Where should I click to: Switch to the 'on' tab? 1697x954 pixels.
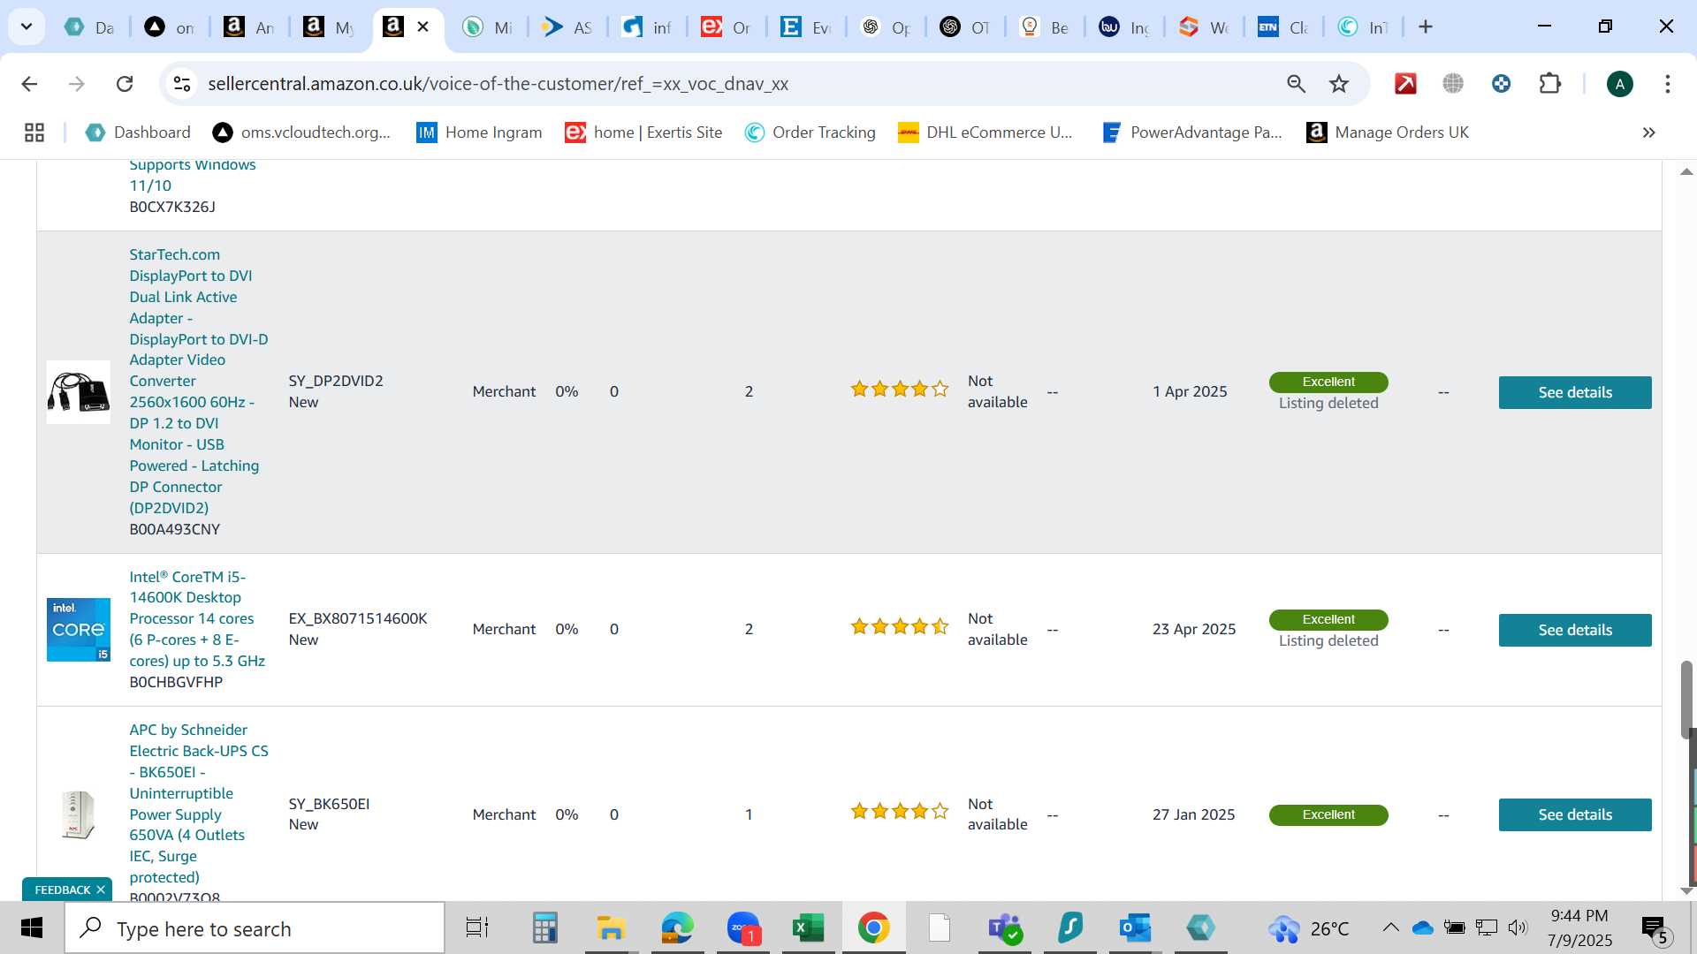(169, 27)
